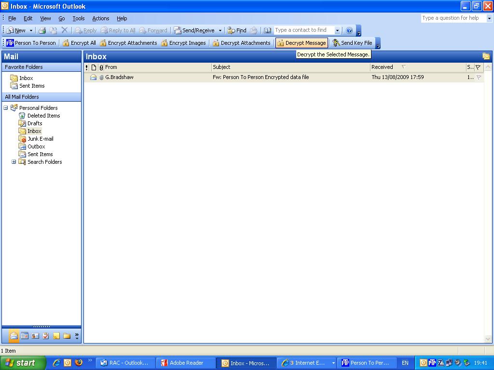
Task: Open Tasks from navigation pane icons
Action: pos(46,336)
